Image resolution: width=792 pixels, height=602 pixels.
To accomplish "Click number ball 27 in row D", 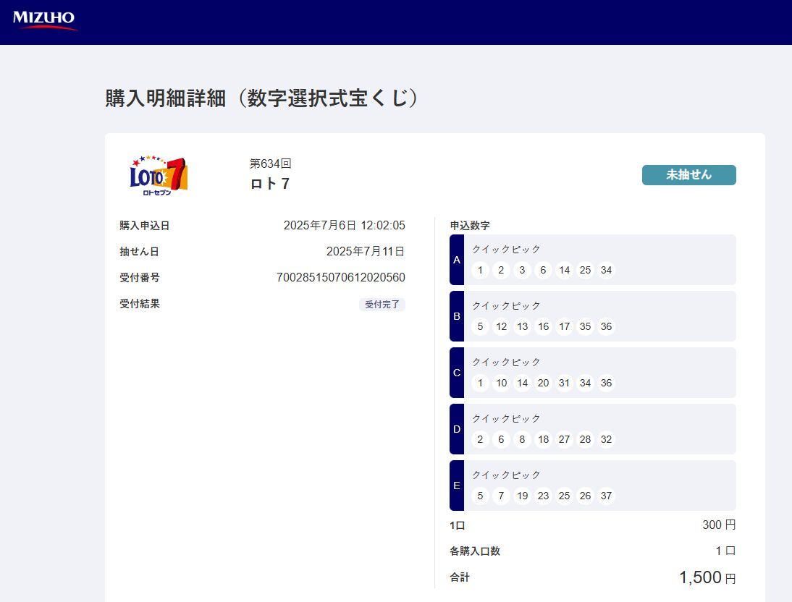I will pyautogui.click(x=564, y=439).
